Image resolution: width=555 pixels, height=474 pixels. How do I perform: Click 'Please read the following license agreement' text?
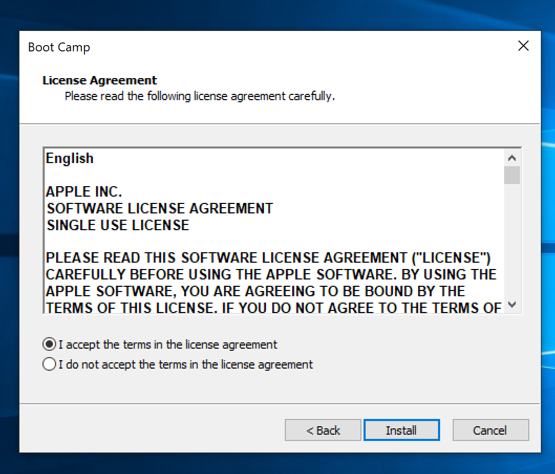[x=200, y=96]
